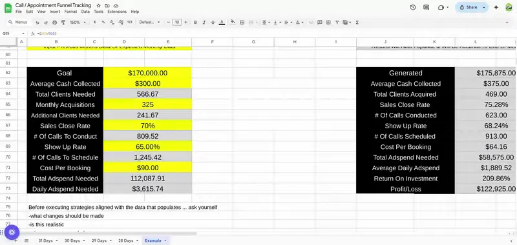This screenshot has width=517, height=245.
Task: Open filter views dropdown
Action: tap(346, 23)
